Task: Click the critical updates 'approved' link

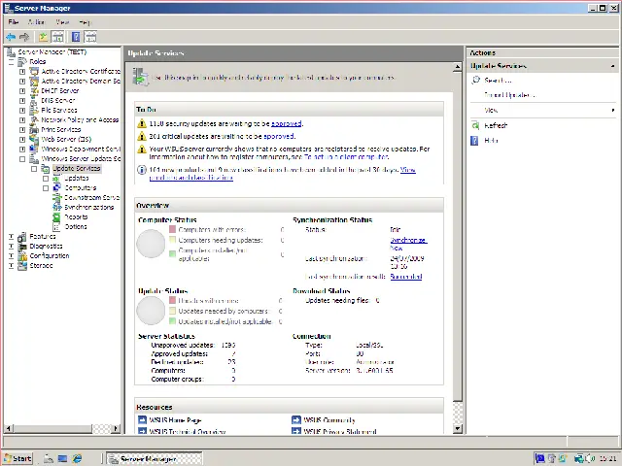Action: [x=279, y=136]
